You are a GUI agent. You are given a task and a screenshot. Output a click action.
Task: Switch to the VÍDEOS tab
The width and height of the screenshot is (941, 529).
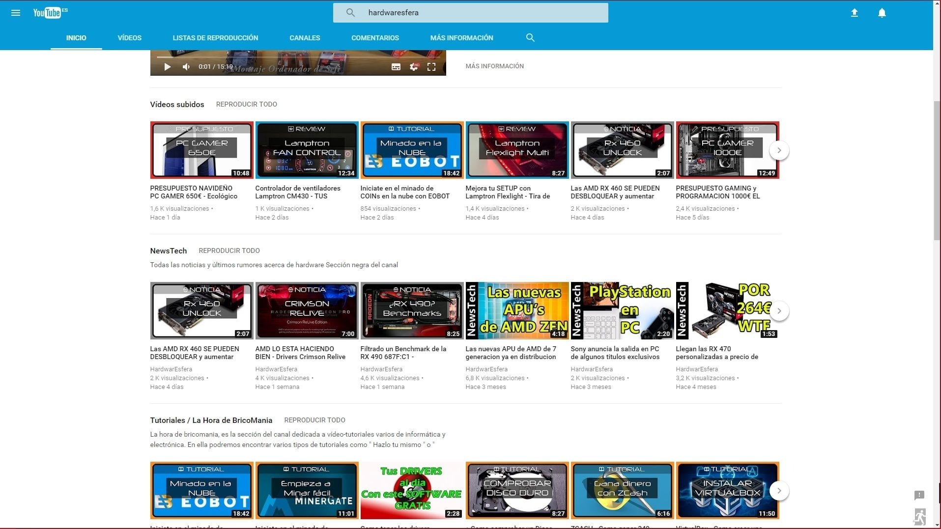click(x=130, y=38)
